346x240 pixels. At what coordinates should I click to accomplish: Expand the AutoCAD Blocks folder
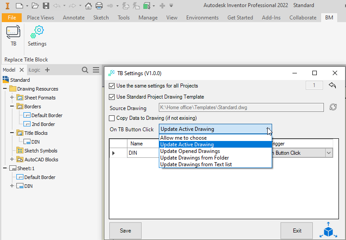pyautogui.click(x=12, y=159)
